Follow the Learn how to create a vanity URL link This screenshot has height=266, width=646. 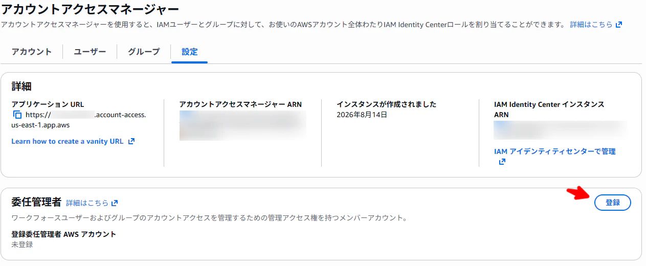click(68, 141)
